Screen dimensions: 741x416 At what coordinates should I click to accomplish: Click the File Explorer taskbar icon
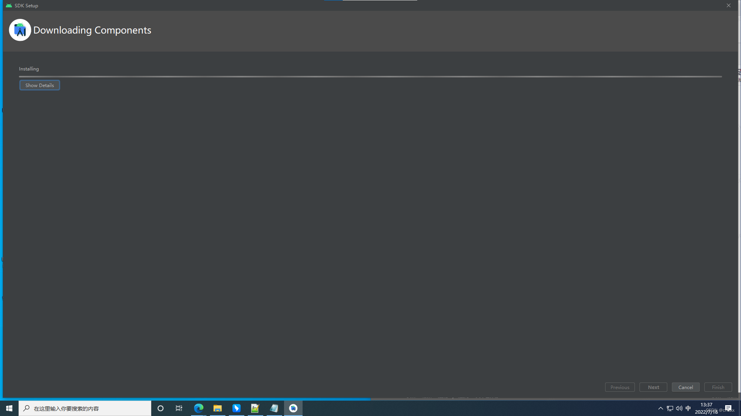click(x=217, y=408)
